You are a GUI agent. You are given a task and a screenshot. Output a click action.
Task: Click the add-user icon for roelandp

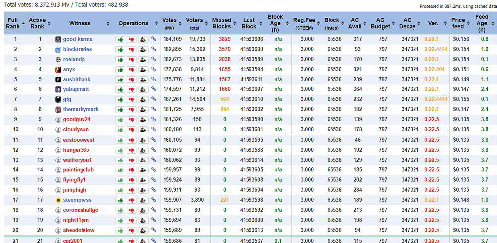(x=143, y=59)
